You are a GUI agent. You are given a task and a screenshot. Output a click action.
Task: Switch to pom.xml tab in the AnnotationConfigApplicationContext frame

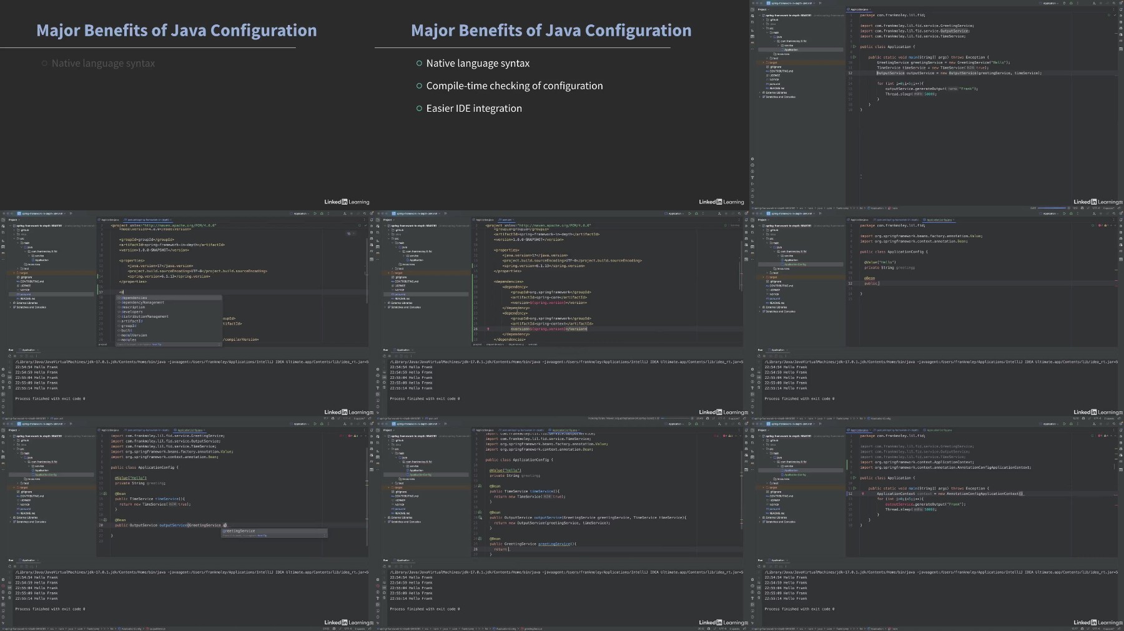tap(896, 430)
